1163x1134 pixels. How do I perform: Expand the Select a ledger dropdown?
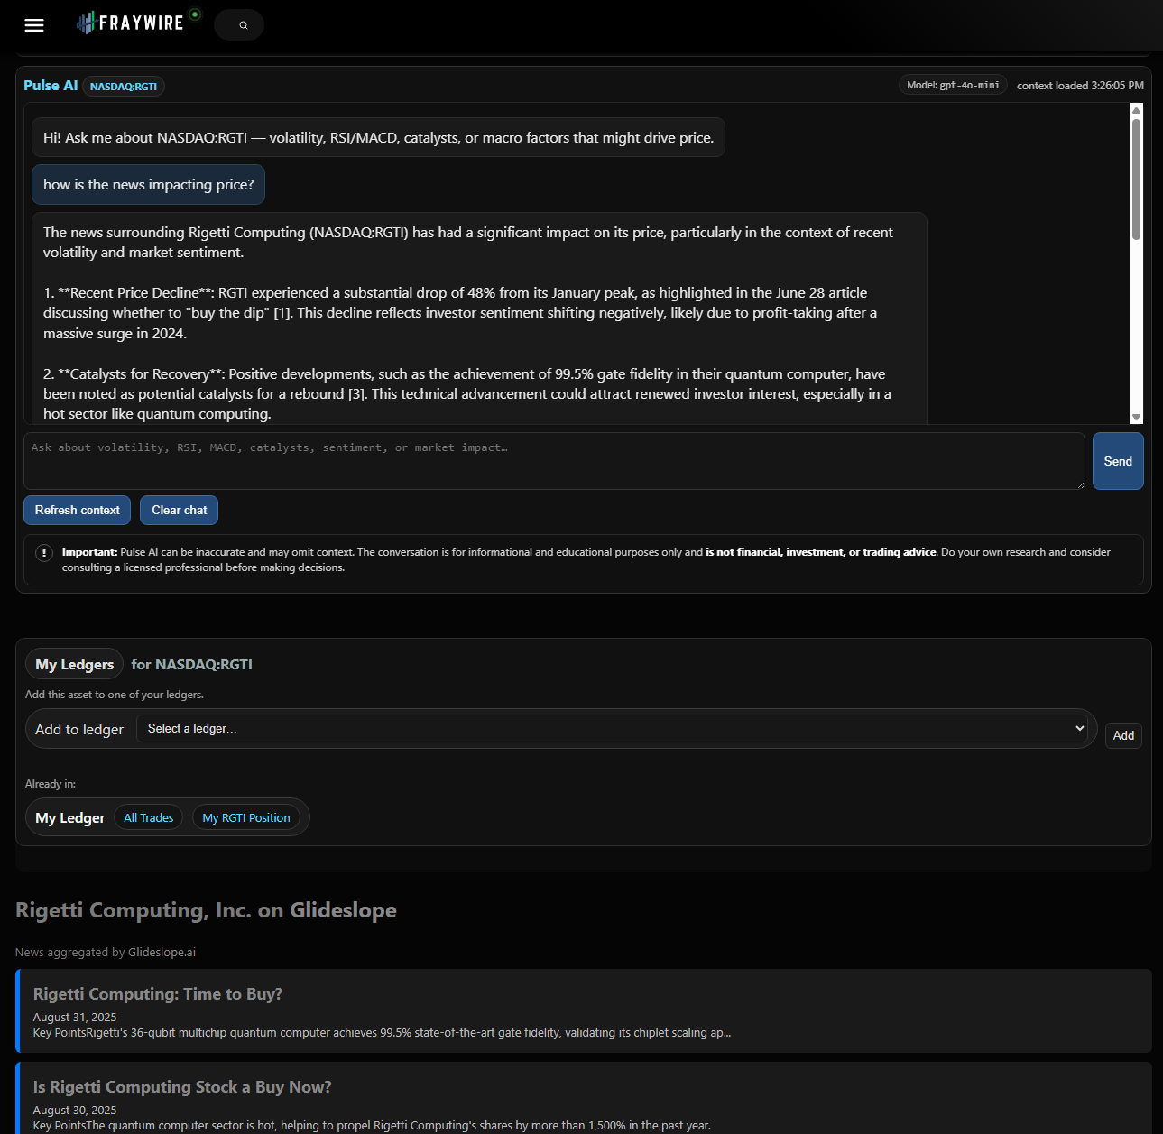point(612,729)
